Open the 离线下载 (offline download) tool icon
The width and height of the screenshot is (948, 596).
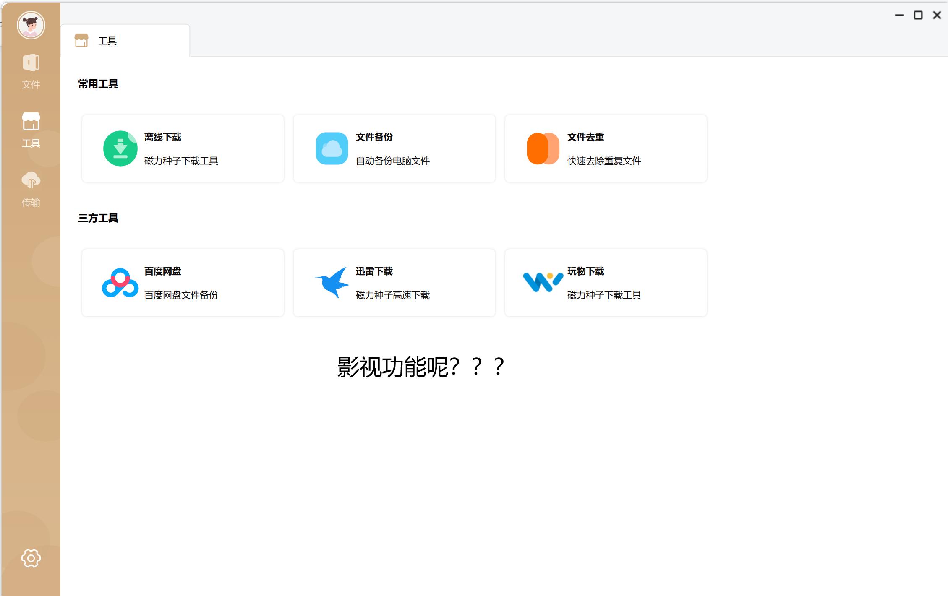[120, 148]
